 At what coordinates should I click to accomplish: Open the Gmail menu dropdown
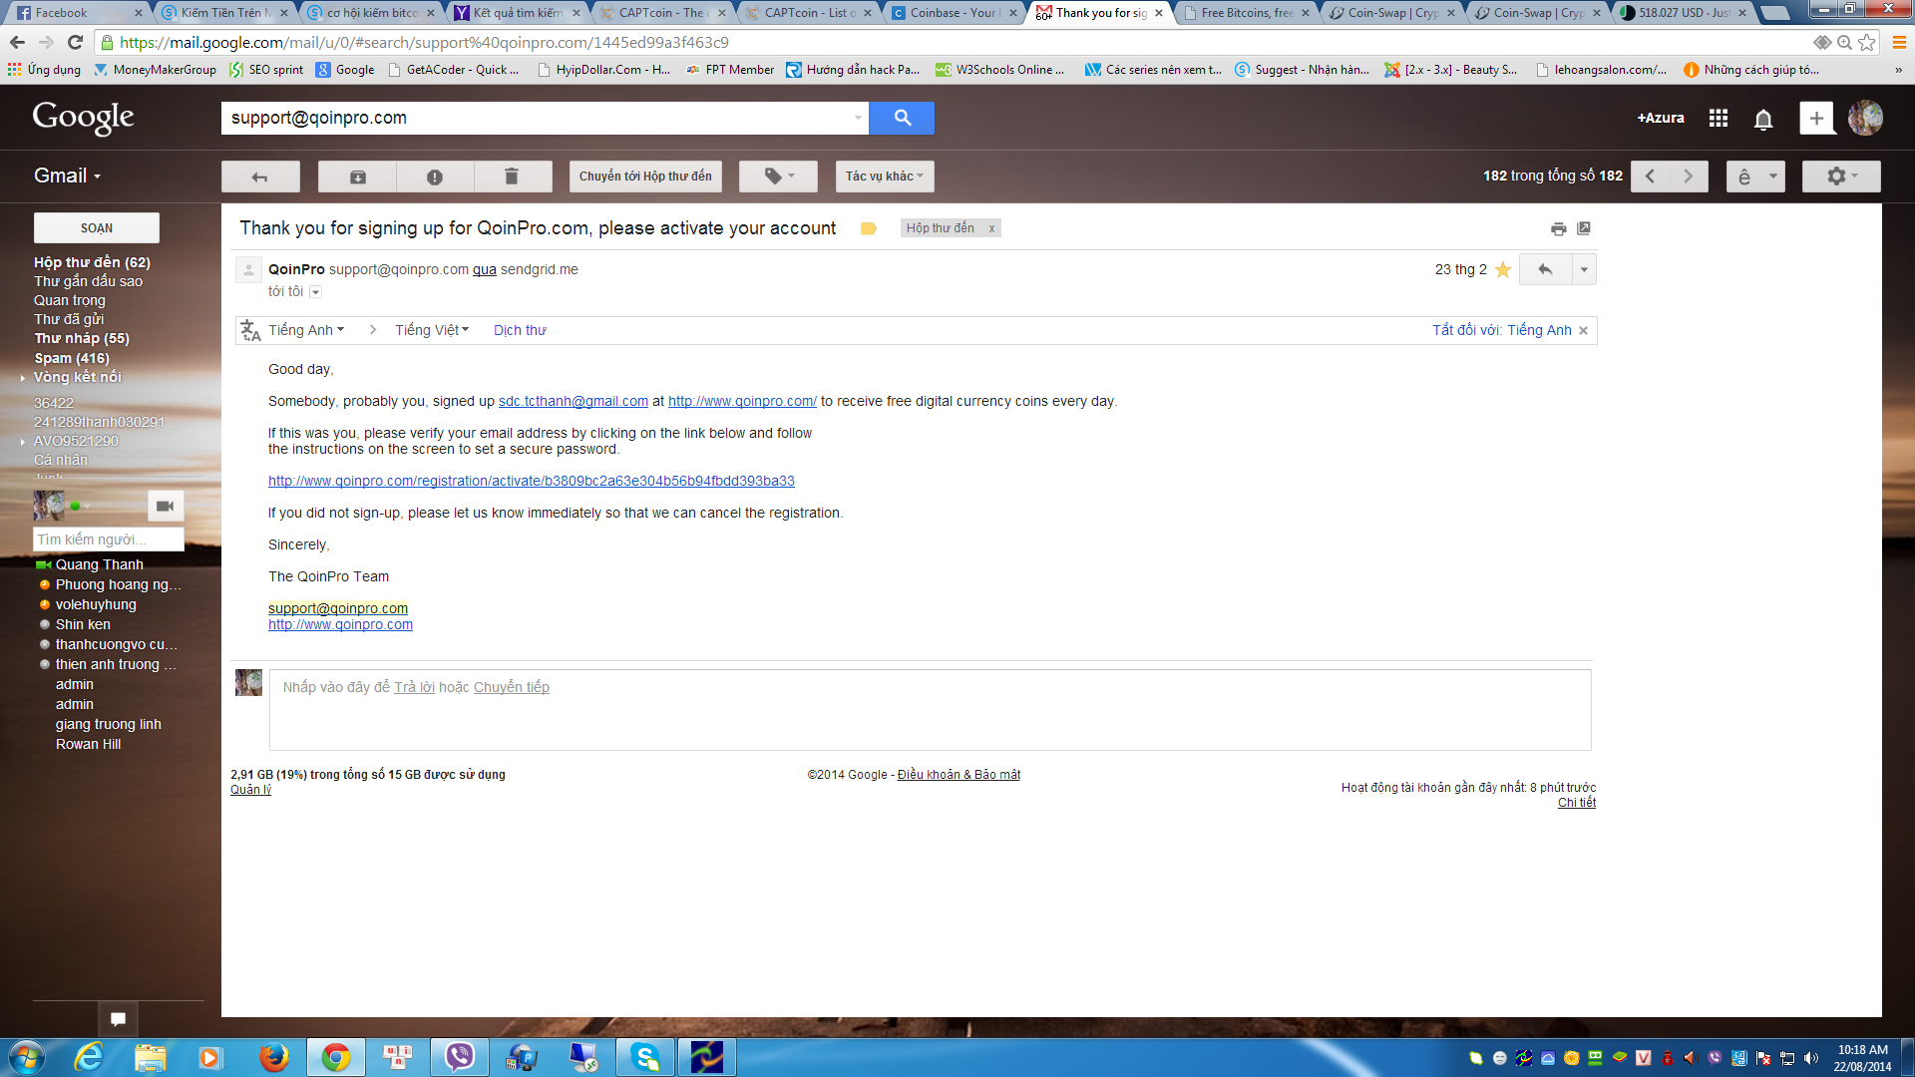pos(66,176)
